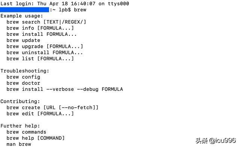This screenshot has height=148, width=240.
Task: Click the 'brew commands' line
Action: coord(26,132)
